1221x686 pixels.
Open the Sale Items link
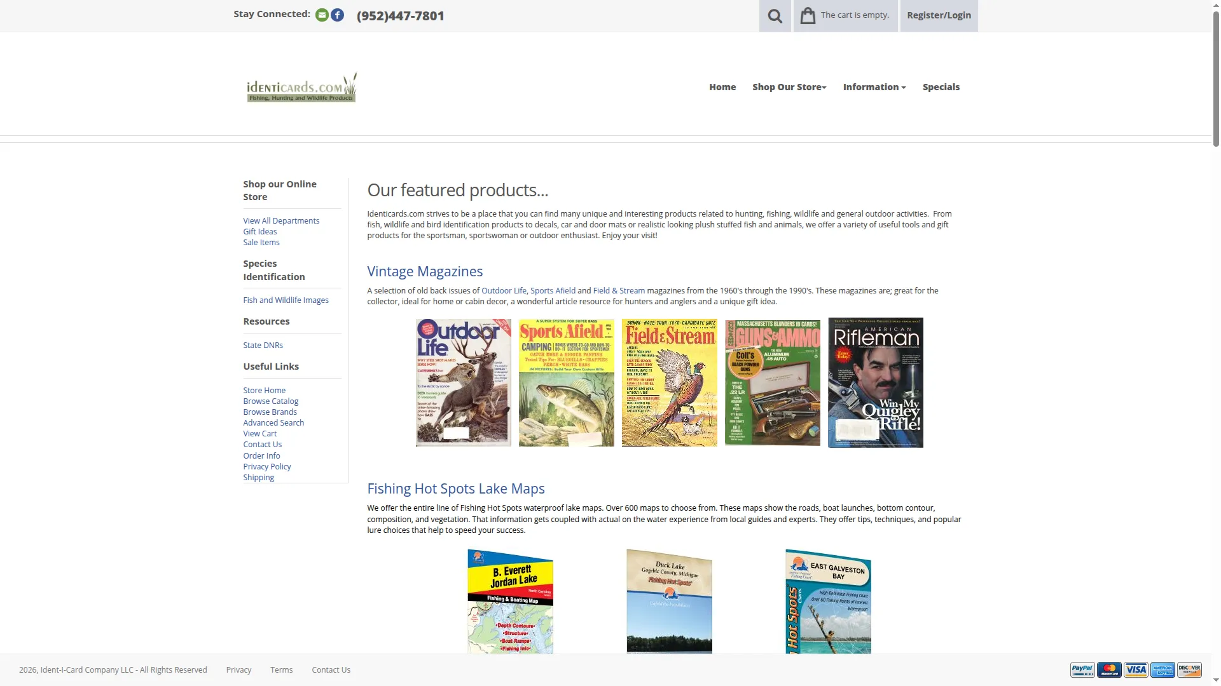click(x=261, y=242)
